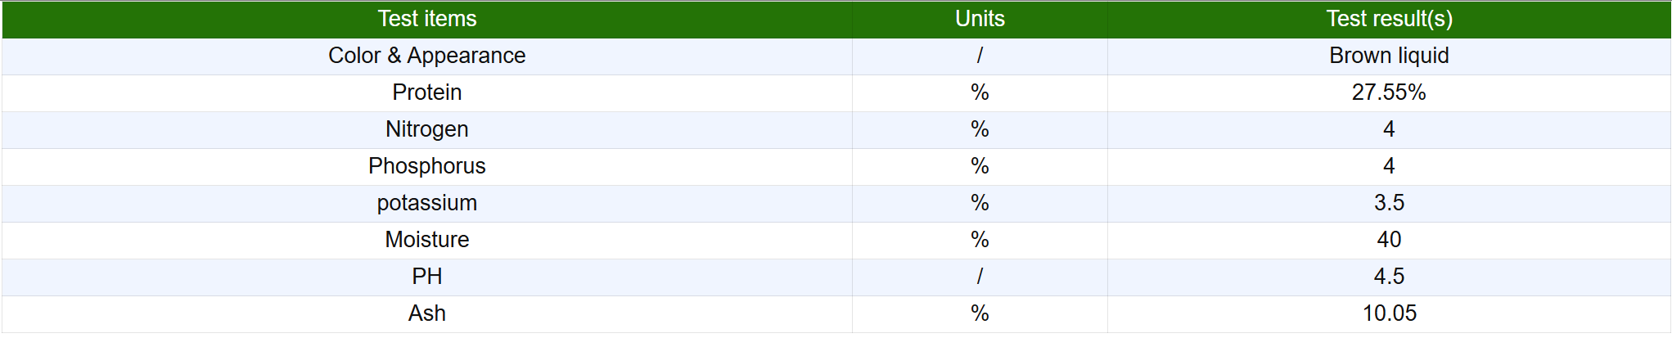Click the Ash row label
1672x338 pixels.
click(426, 313)
